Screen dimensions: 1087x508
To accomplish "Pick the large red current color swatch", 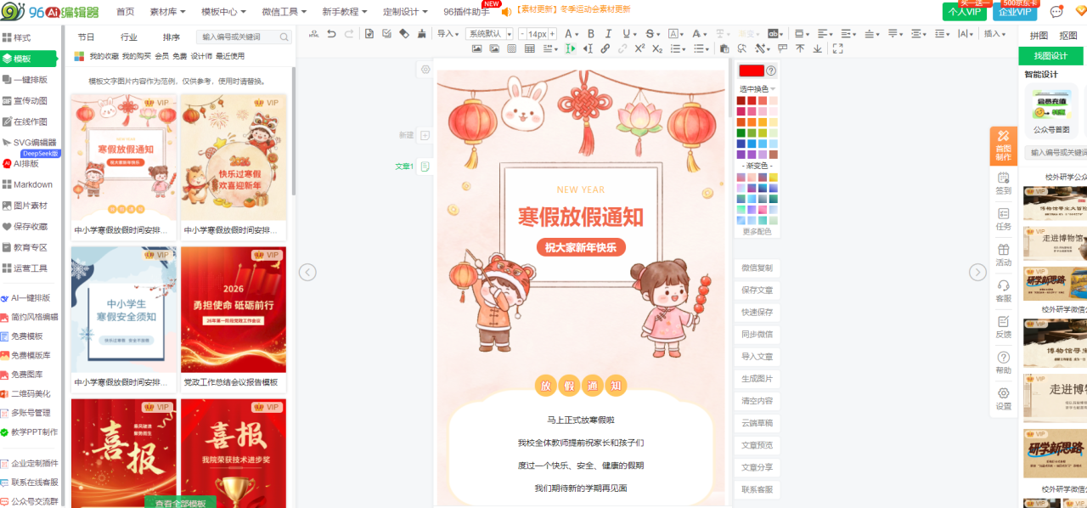I will [751, 71].
